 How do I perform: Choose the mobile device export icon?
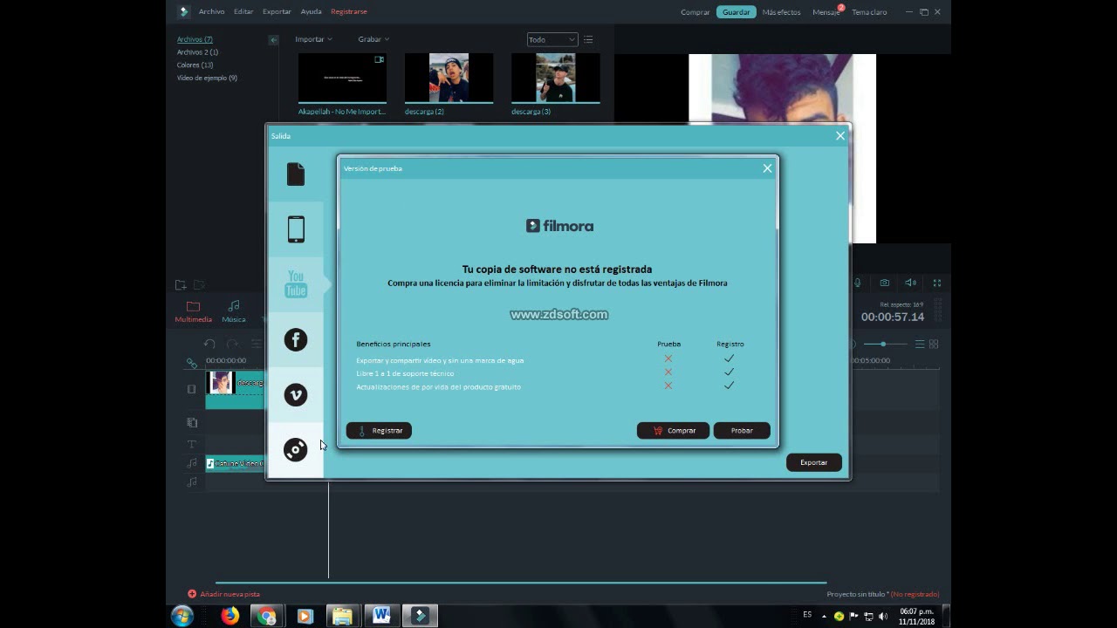coord(296,229)
